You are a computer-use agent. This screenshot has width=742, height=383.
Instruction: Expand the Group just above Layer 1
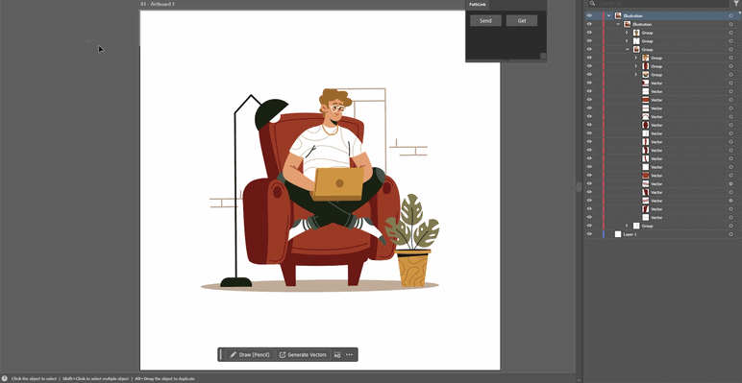pyautogui.click(x=627, y=226)
